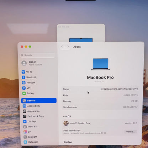Open Desktop & Dock settings
This screenshot has height=148, width=148.
coord(33,116)
